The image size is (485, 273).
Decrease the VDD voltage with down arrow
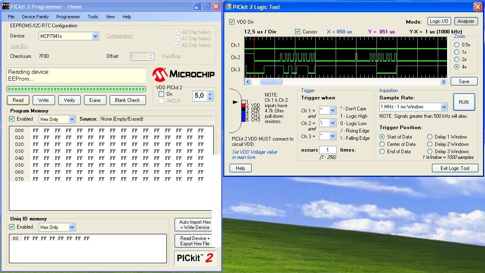(210, 98)
